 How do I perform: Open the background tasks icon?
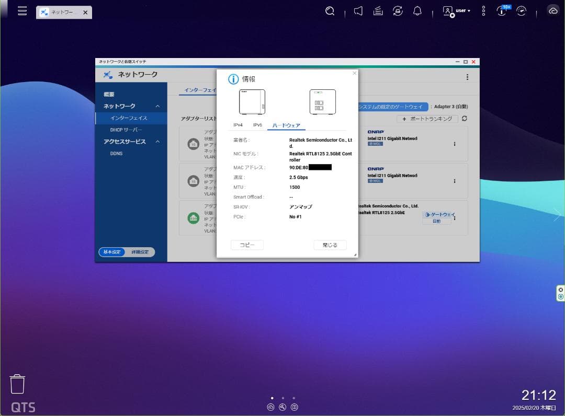click(x=378, y=10)
